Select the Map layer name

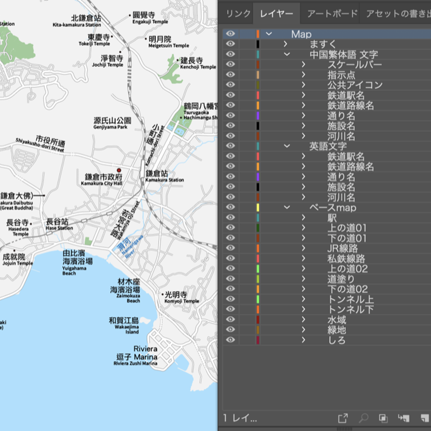[x=301, y=34]
